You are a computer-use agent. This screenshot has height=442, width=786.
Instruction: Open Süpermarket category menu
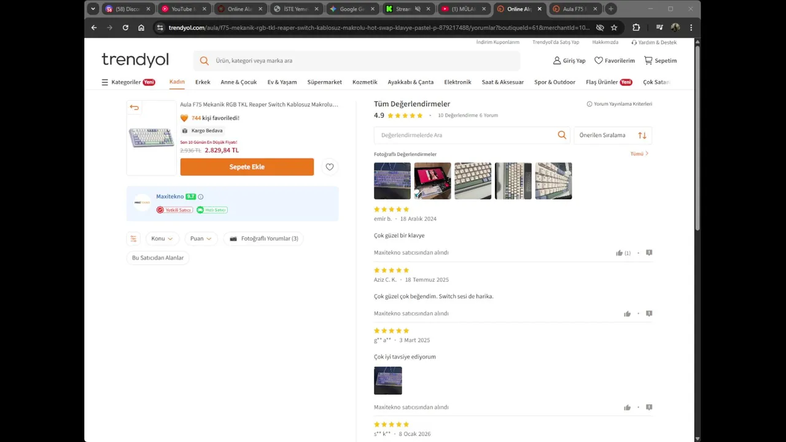[x=325, y=82]
